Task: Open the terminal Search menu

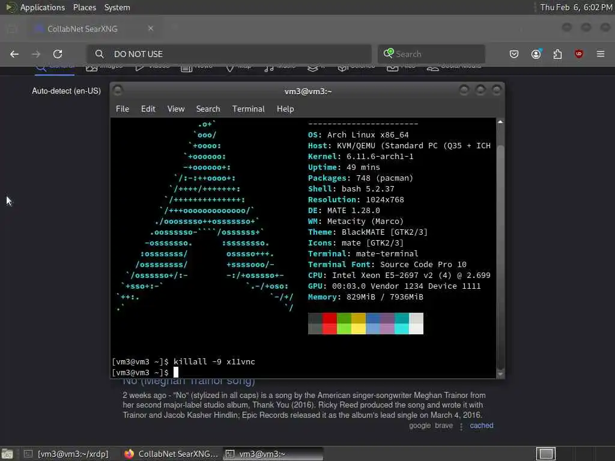Action: tap(208, 109)
